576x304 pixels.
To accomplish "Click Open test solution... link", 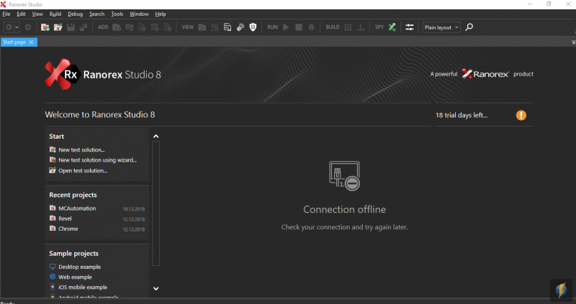I will [x=83, y=170].
